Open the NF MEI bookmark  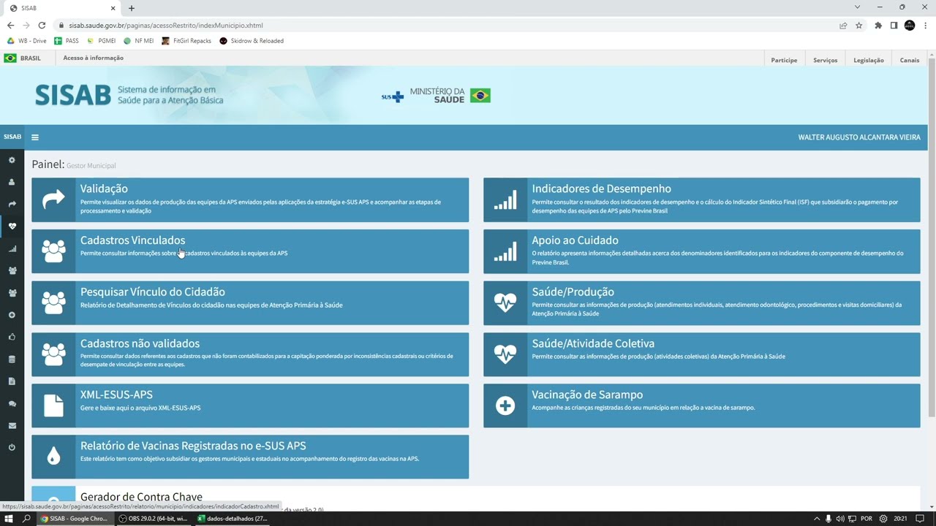(138, 41)
